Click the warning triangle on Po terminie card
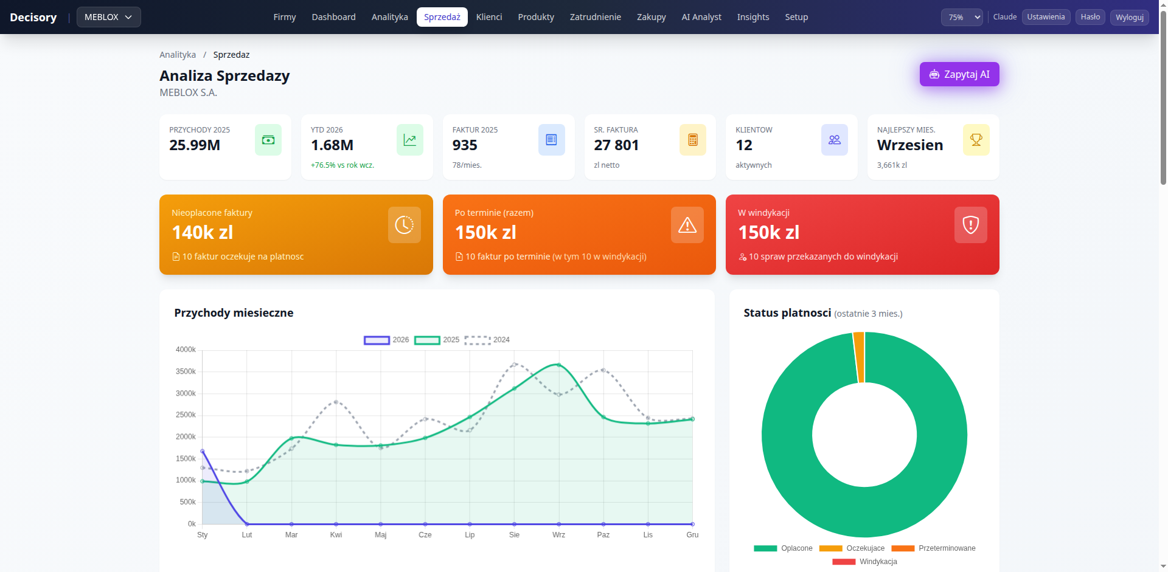Image resolution: width=1168 pixels, height=572 pixels. click(687, 225)
